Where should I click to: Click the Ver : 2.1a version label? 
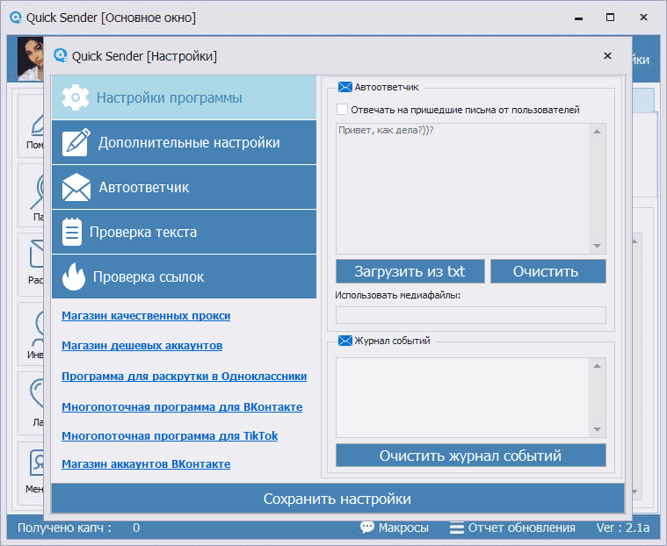623,528
